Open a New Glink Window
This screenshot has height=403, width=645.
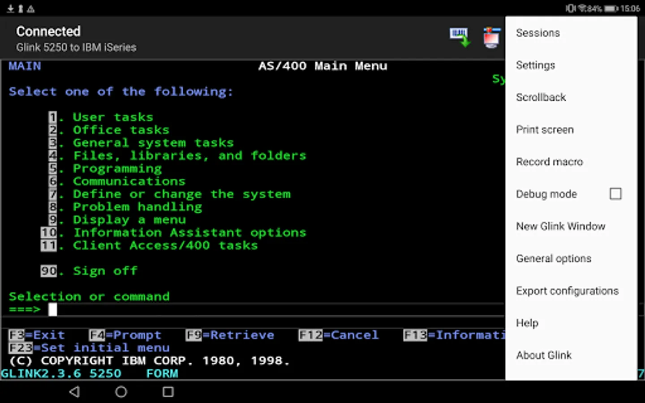pos(571,226)
